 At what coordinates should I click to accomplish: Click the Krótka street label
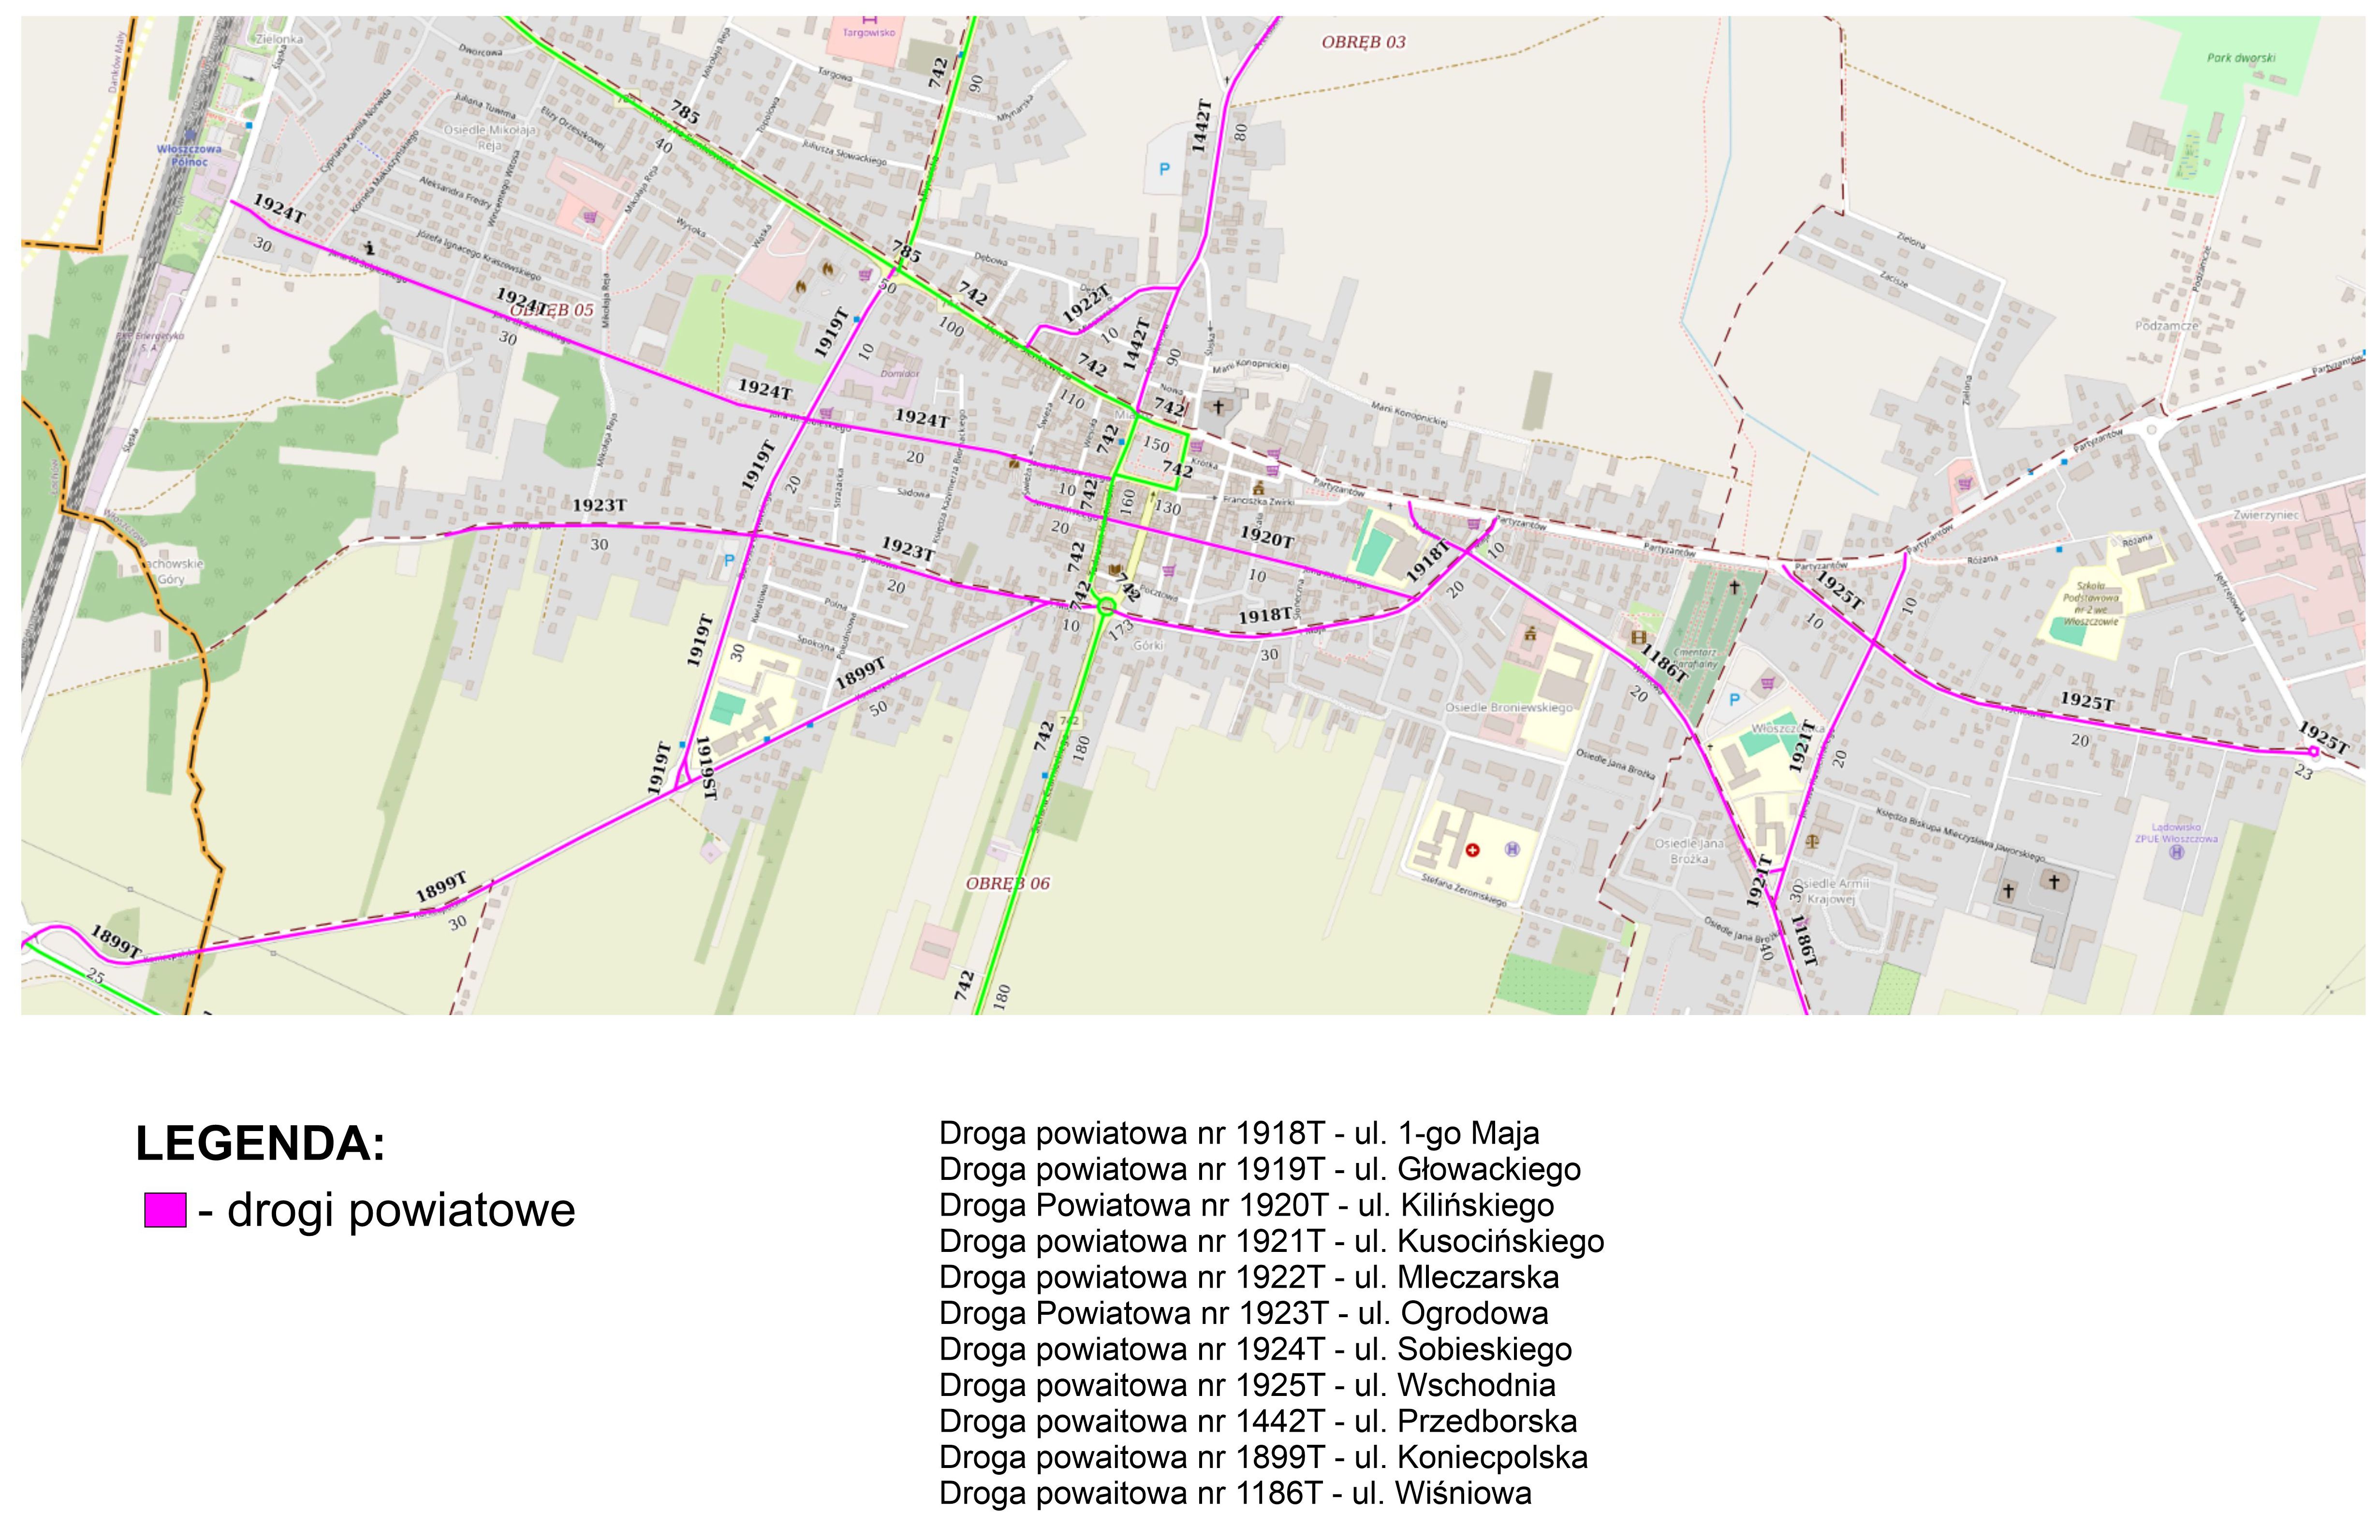pos(1204,464)
